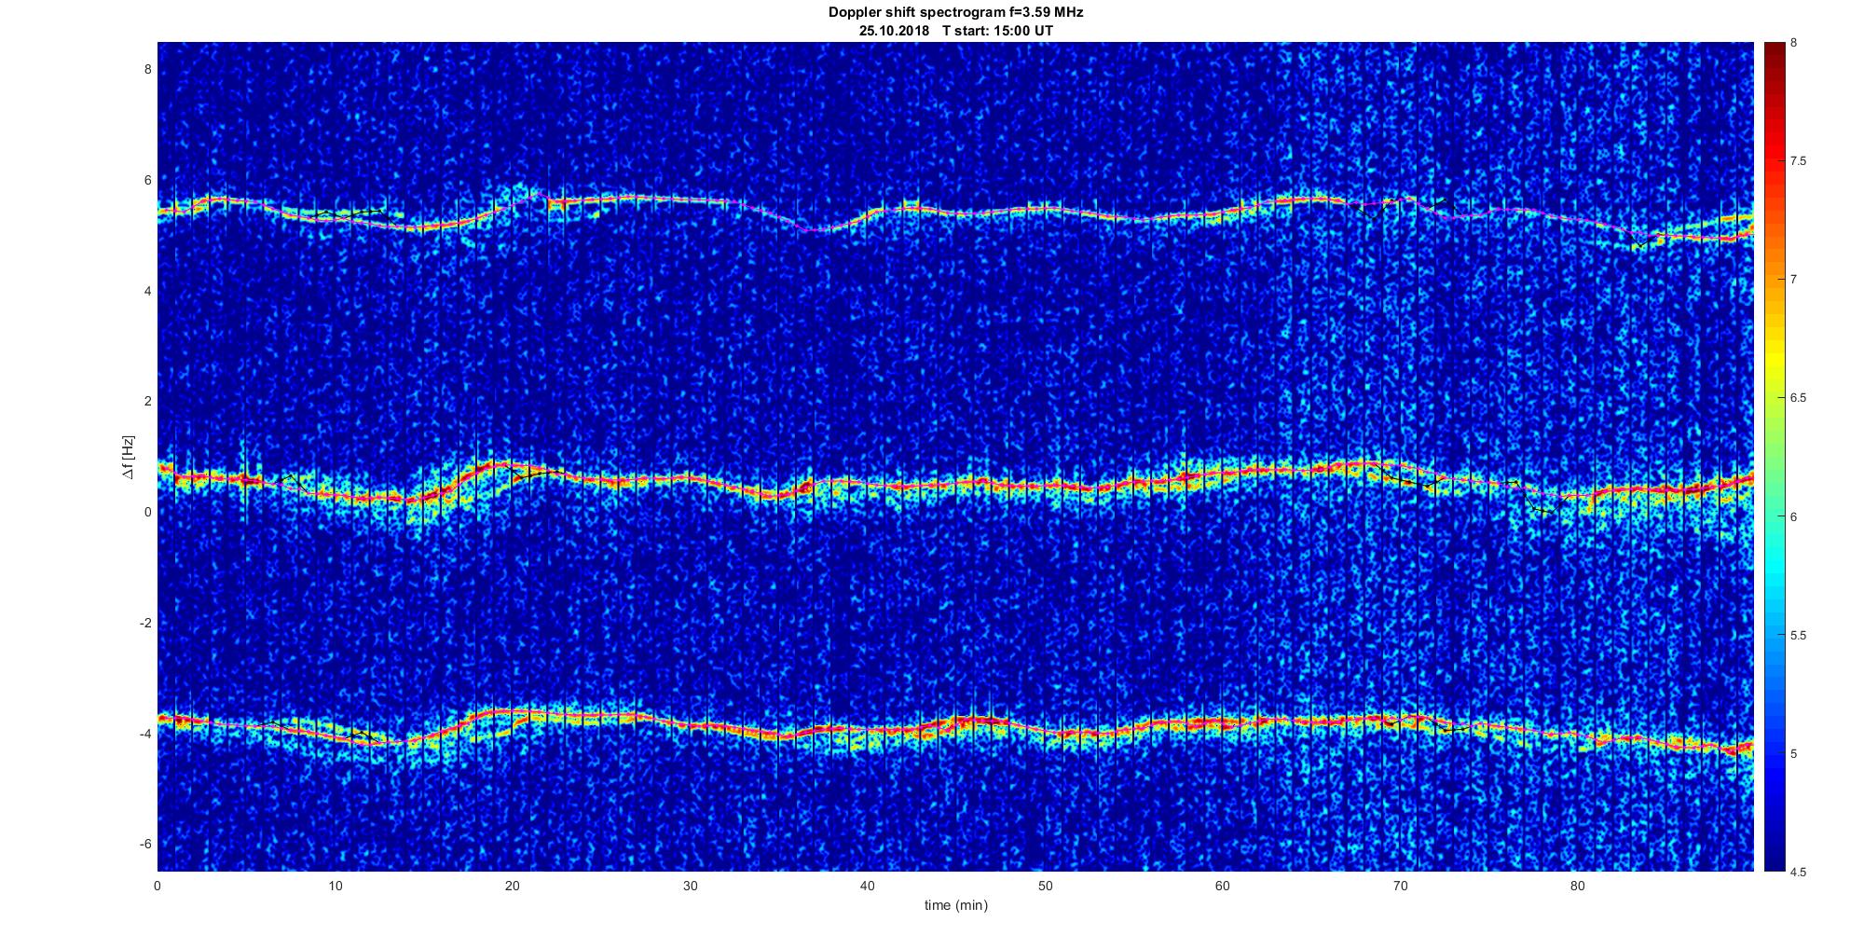This screenshot has width=1864, height=935.
Task: Click the x-axis tick label '80'
Action: 1577,886
